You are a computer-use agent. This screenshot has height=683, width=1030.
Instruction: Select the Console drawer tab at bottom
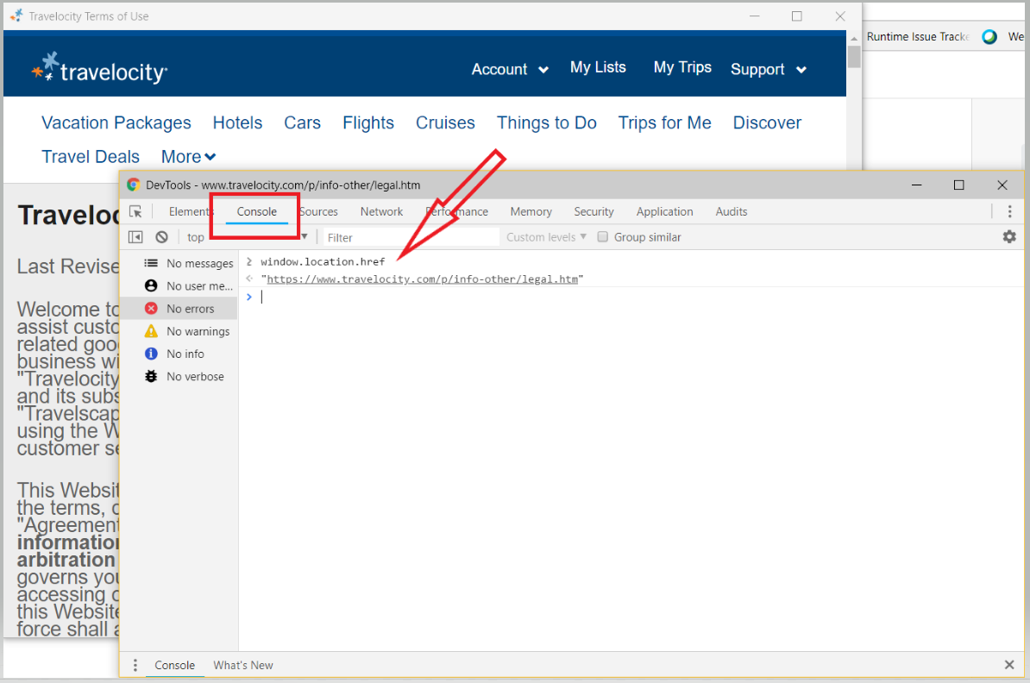(175, 665)
